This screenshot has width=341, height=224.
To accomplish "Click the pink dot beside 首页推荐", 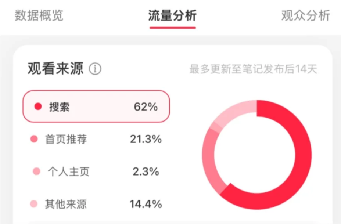I will click(34, 139).
